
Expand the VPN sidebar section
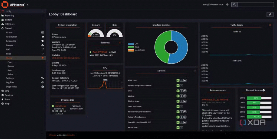(7, 91)
